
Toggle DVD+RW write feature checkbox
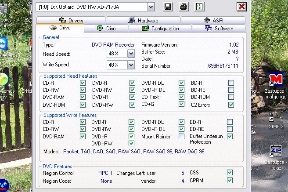(x=131, y=143)
